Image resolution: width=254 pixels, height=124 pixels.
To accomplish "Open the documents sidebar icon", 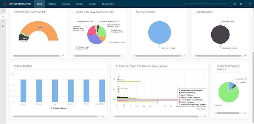I will tap(3, 26).
